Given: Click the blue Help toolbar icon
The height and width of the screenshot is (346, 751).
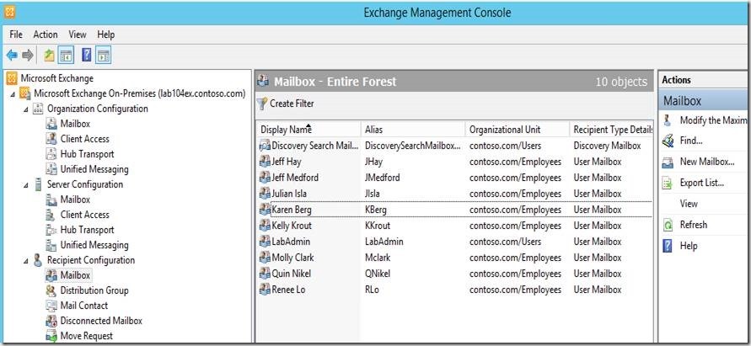Looking at the screenshot, I should click(86, 56).
